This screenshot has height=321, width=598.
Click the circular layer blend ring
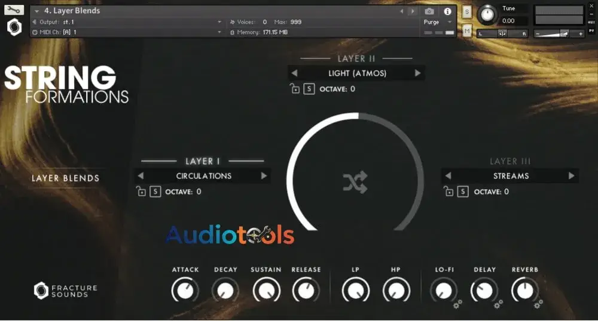click(x=355, y=172)
